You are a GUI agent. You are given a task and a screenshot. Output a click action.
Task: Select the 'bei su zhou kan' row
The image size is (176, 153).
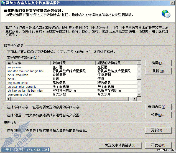72,75
